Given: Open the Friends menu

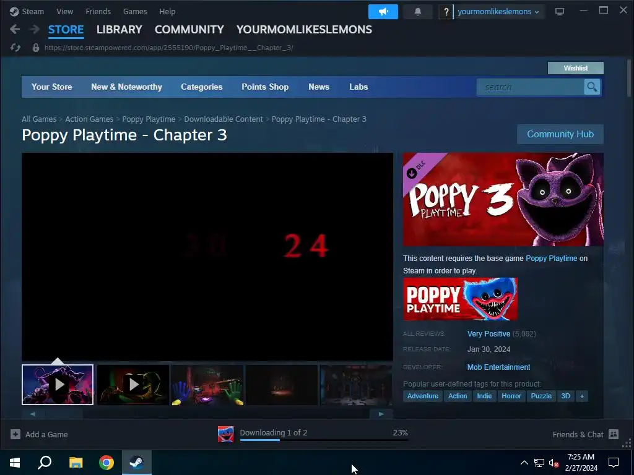Looking at the screenshot, I should coord(98,12).
